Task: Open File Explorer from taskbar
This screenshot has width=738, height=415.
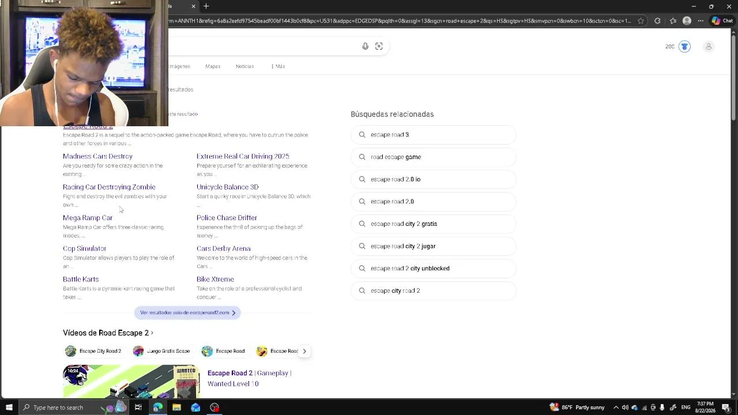Action: coord(176,408)
